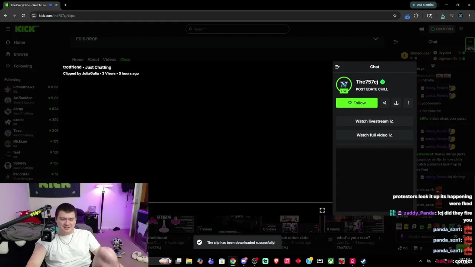Switch to the About channel tab
The image size is (475, 267).
[93, 59]
